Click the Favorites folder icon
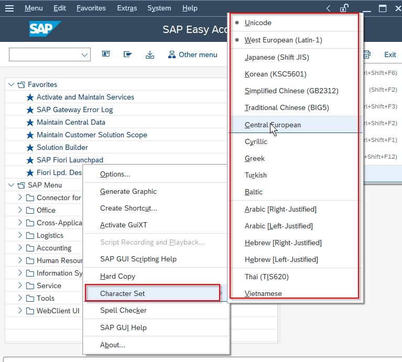402x362 pixels. click(x=21, y=84)
